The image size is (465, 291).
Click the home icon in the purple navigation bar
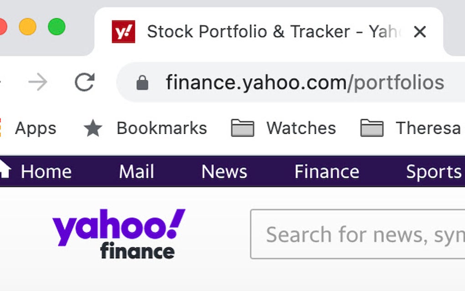pyautogui.click(x=4, y=171)
